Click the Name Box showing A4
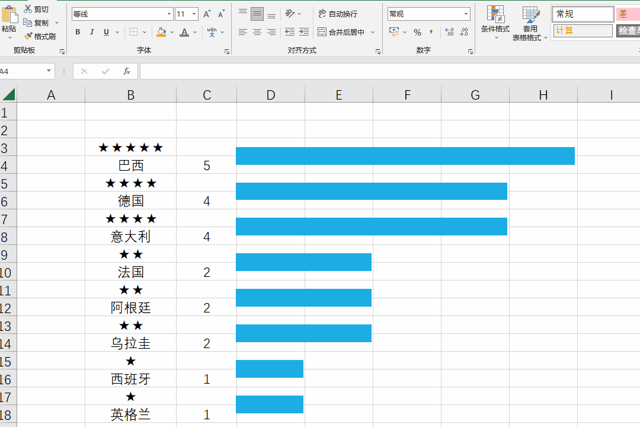This screenshot has height=427, width=640. pyautogui.click(x=23, y=72)
